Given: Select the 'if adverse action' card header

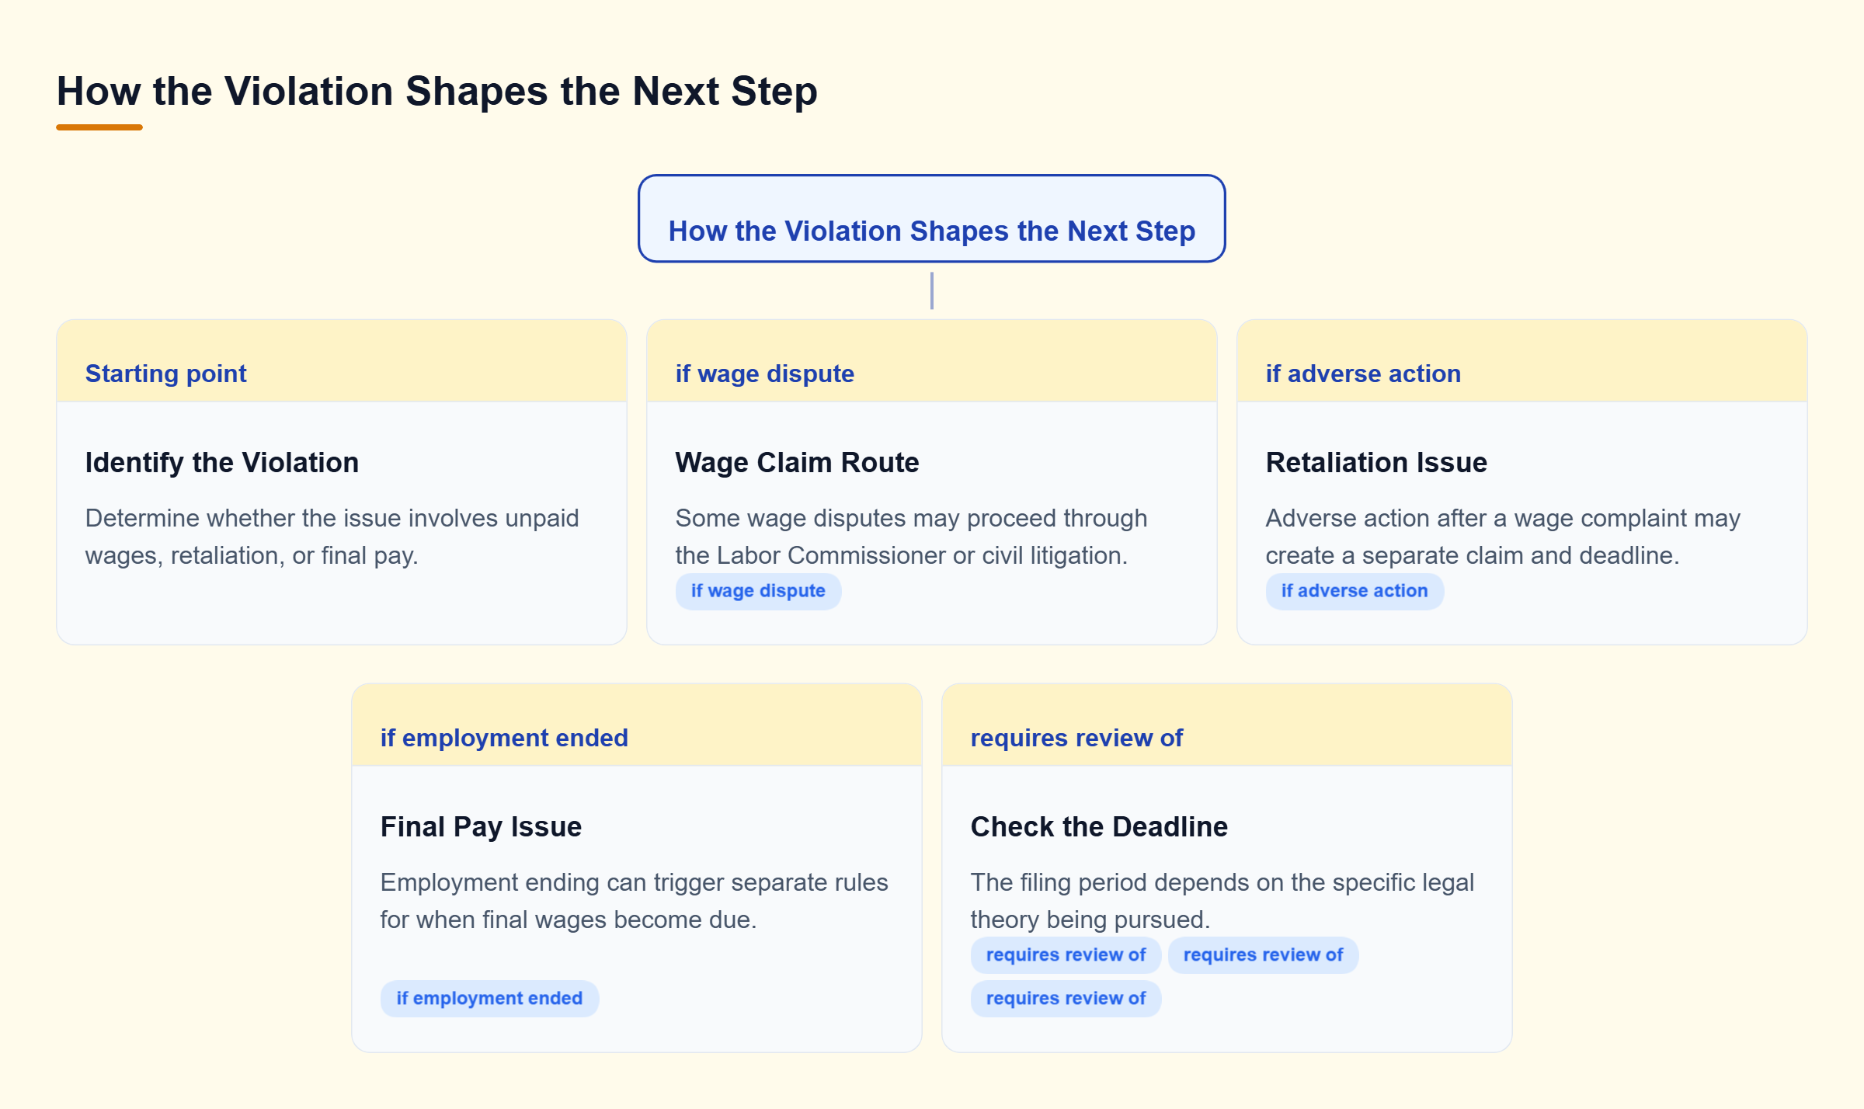Looking at the screenshot, I should point(1522,361).
